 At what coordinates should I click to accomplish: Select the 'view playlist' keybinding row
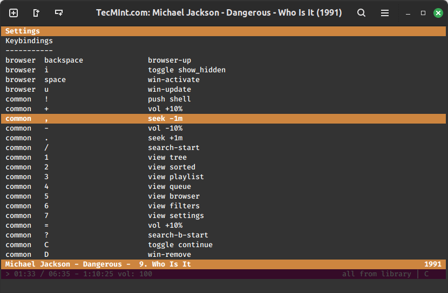[223, 177]
